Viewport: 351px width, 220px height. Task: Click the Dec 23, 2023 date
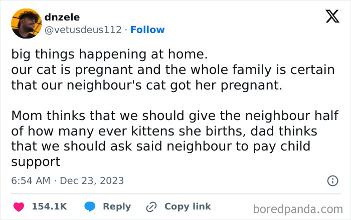tap(92, 180)
